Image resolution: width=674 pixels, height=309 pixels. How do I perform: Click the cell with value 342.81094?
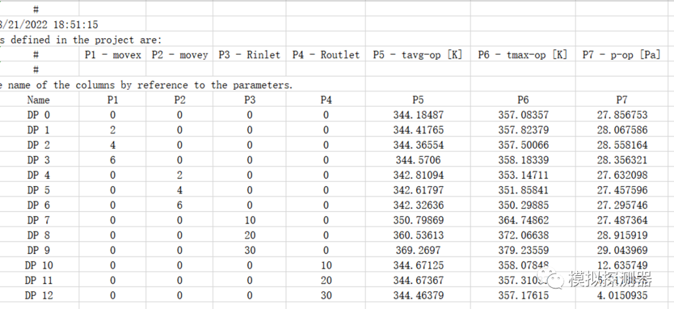(418, 175)
